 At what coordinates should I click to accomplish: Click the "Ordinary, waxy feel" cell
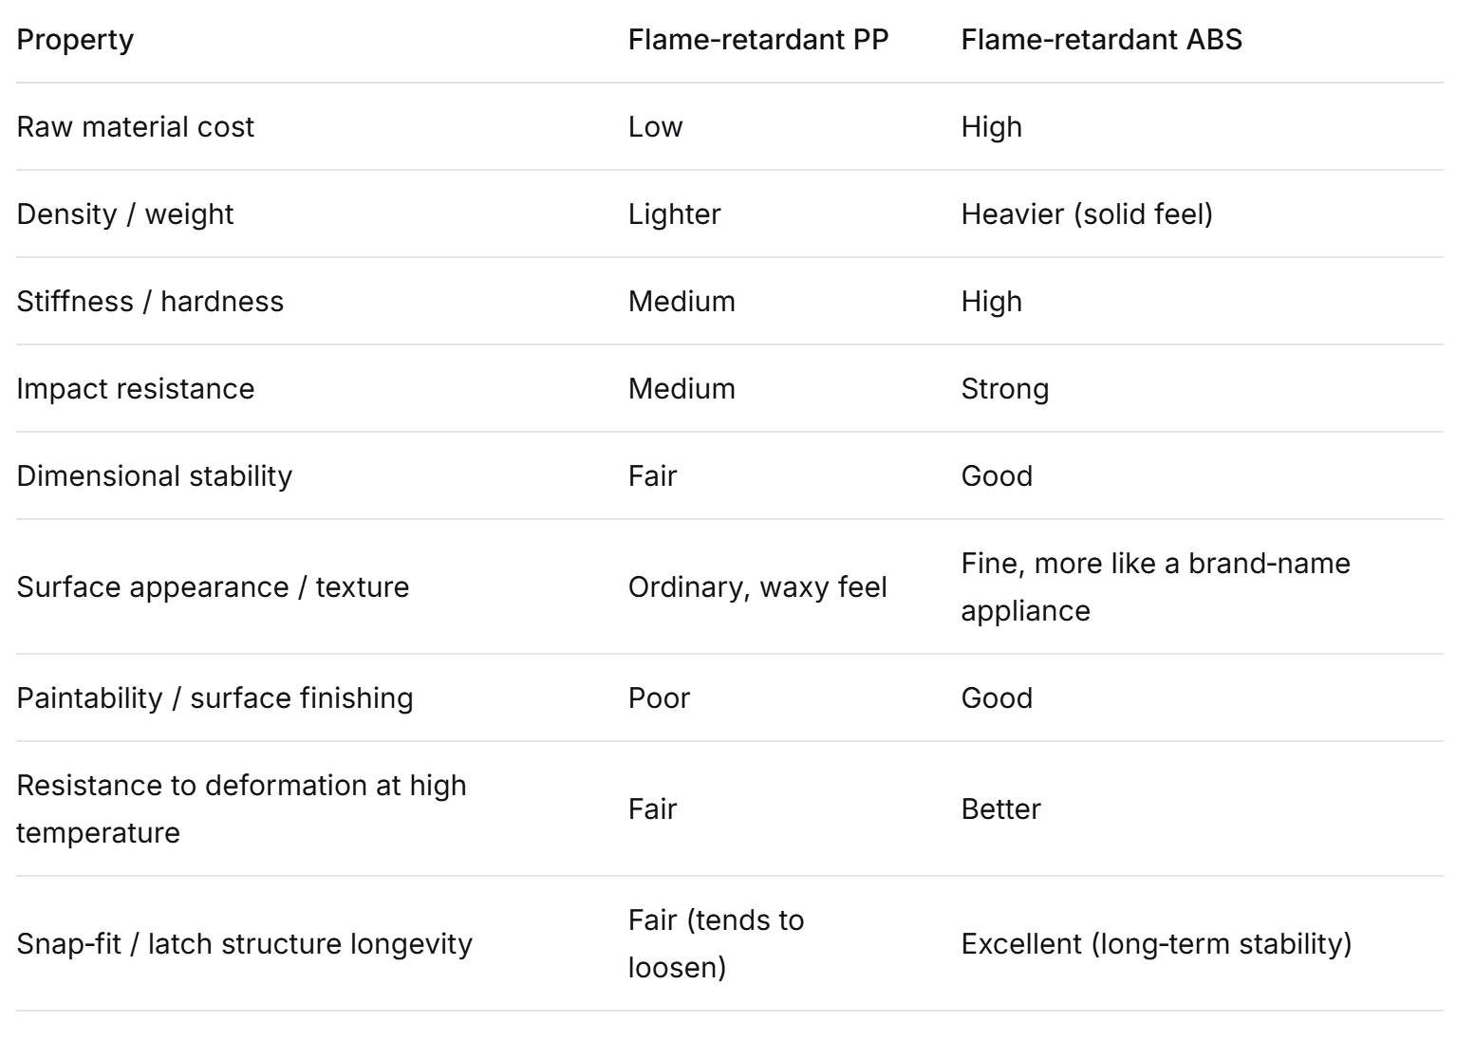757,587
